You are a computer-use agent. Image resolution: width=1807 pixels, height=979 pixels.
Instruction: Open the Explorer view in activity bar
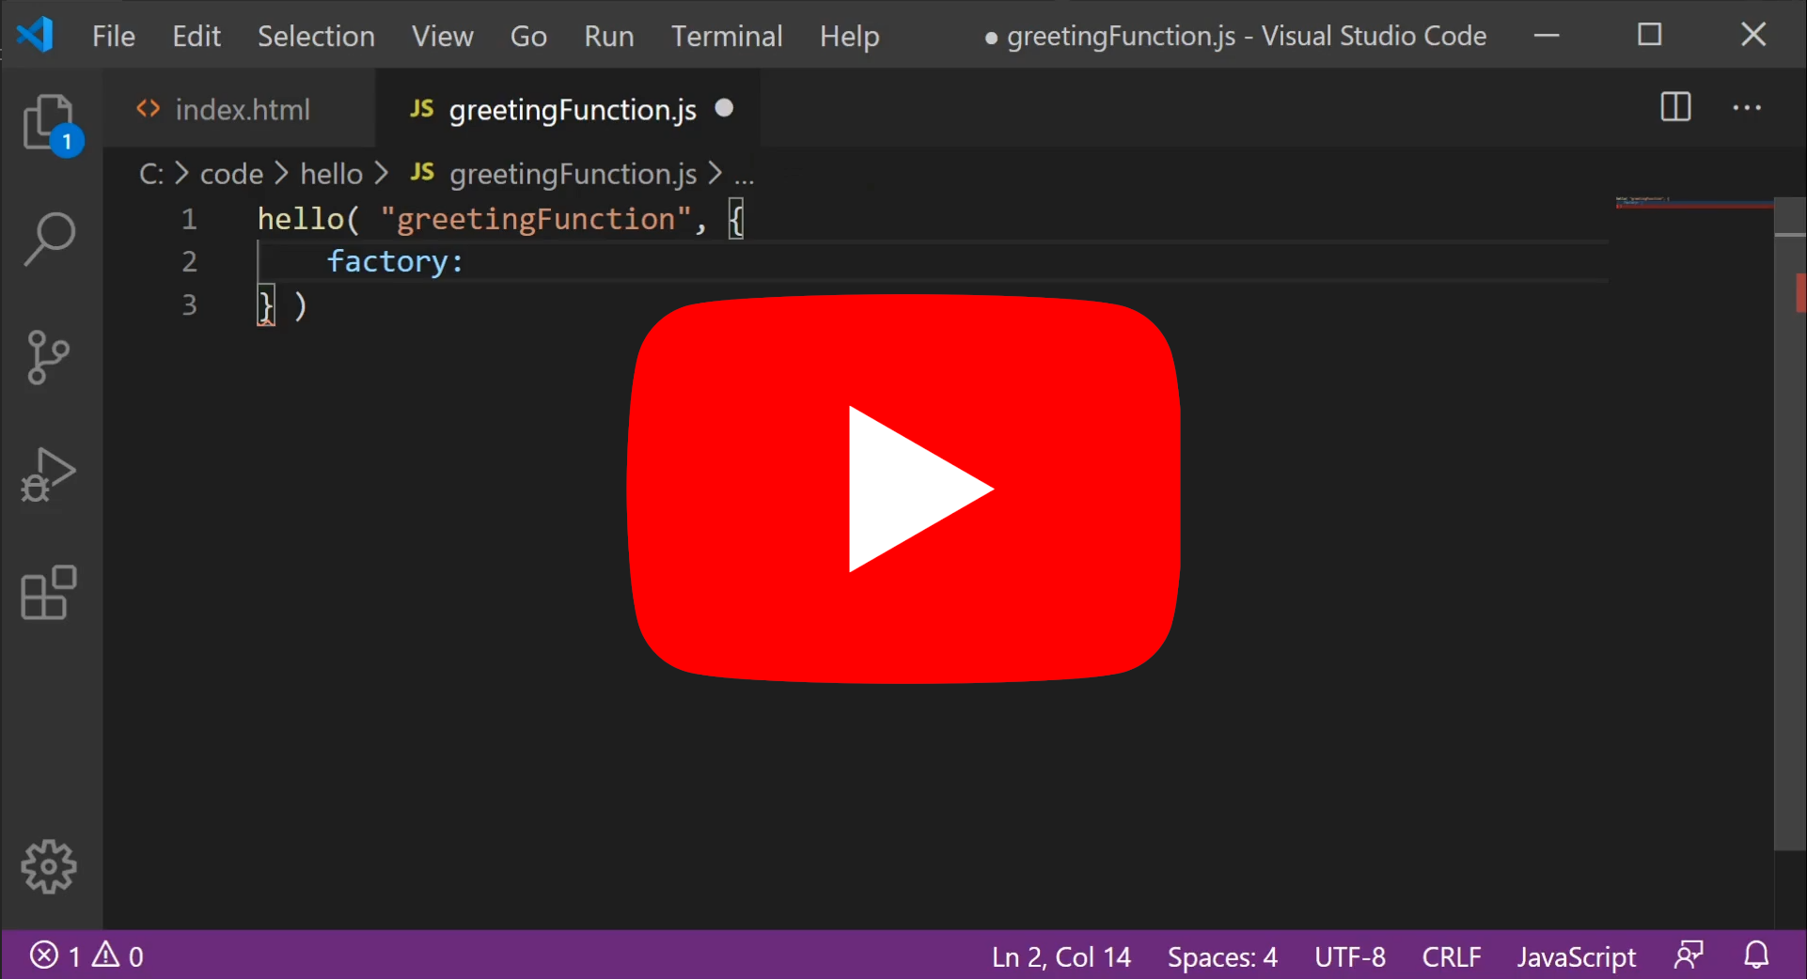pos(49,123)
